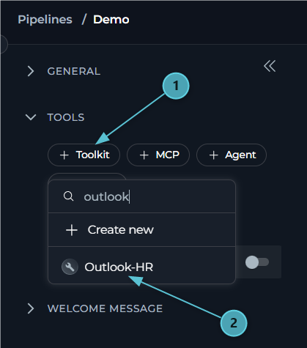Click the Outlook-HR wrench icon

70,267
